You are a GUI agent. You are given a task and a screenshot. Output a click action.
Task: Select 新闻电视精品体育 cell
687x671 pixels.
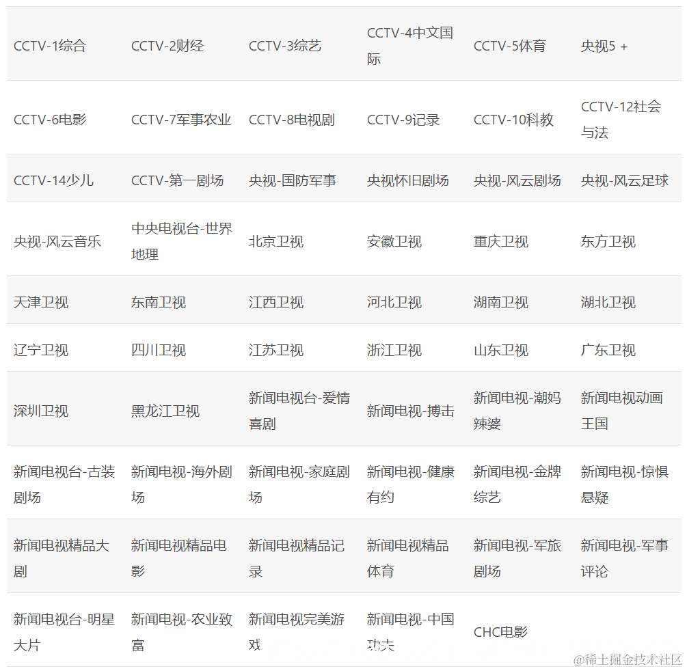(x=408, y=558)
